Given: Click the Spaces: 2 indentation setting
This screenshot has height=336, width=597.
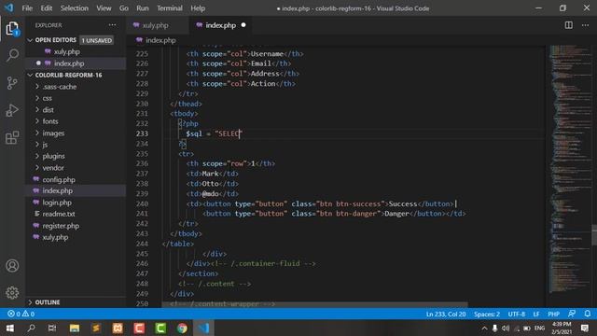Looking at the screenshot, I should pos(487,314).
